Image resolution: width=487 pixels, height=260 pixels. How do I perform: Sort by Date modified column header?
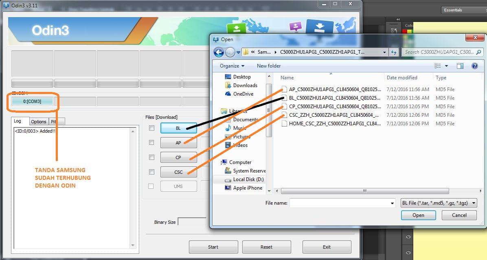(402, 78)
